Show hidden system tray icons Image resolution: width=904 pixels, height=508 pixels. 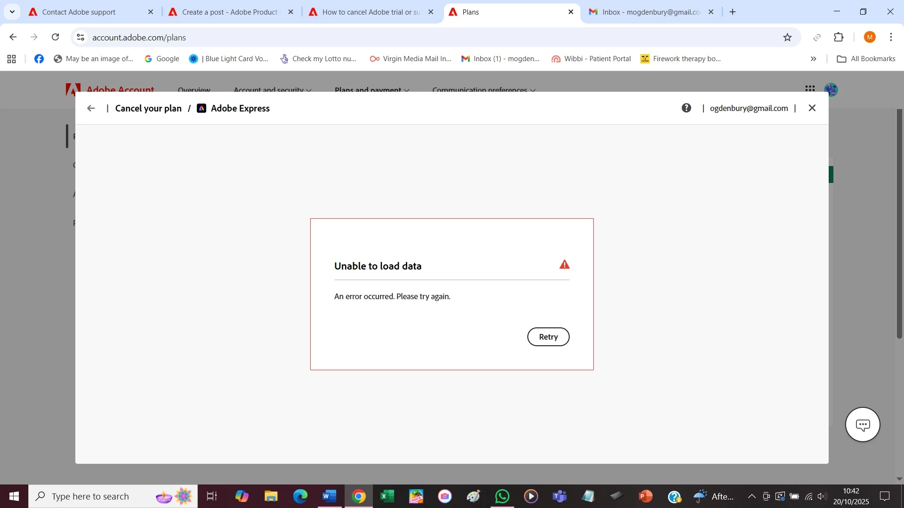751,497
